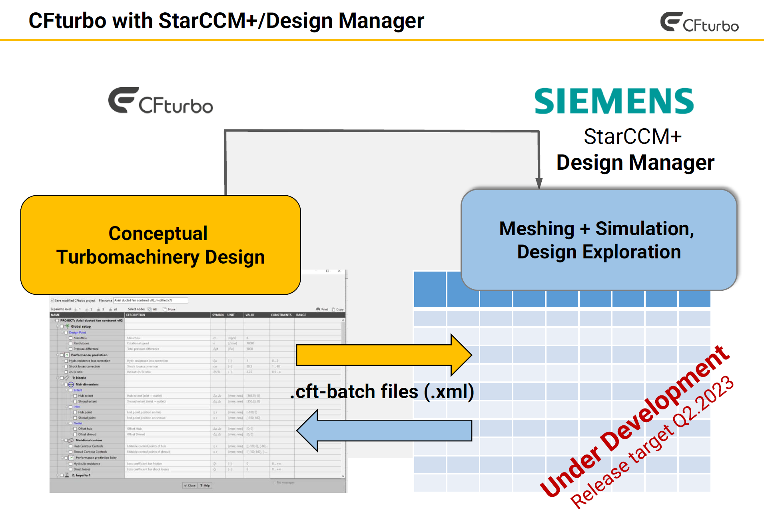This screenshot has height=516, width=764.
Task: Click the Extent link
Action: [x=78, y=390]
